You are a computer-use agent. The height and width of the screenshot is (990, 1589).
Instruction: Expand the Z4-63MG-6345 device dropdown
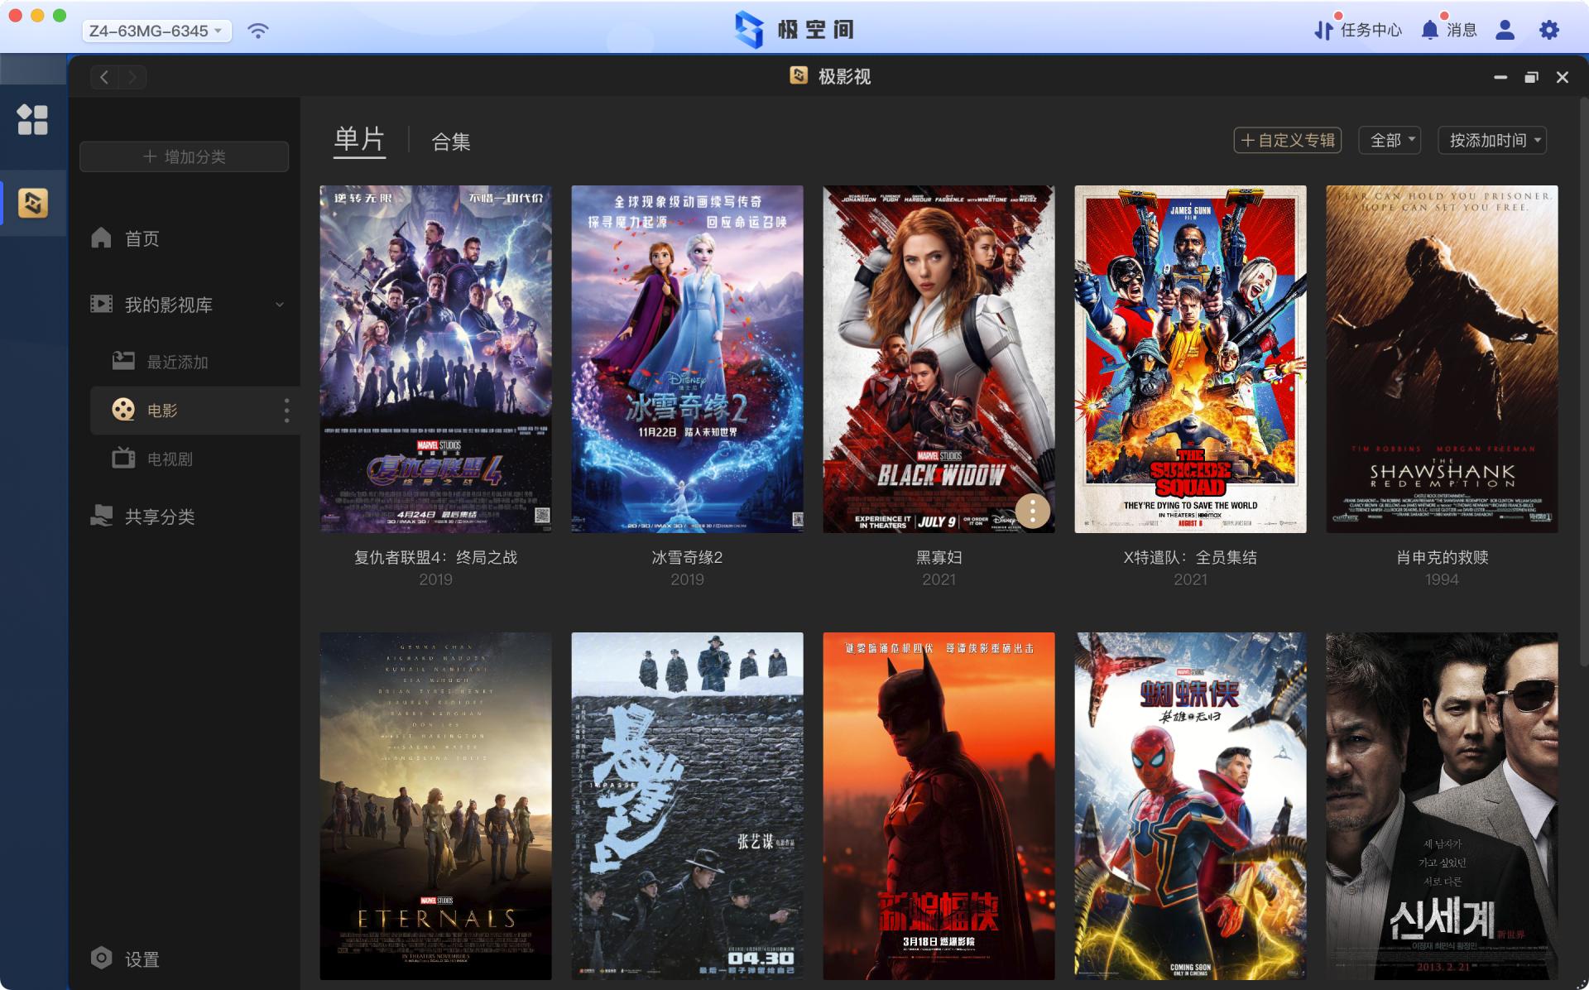point(156,31)
